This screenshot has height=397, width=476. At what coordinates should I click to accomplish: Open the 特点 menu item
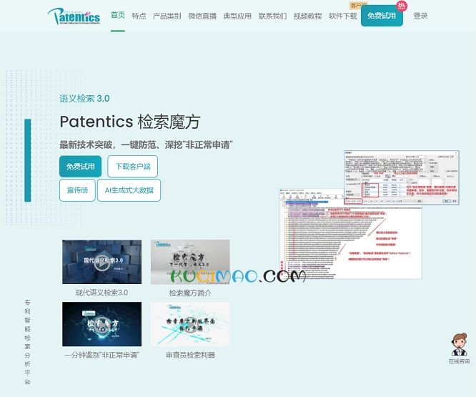(139, 16)
